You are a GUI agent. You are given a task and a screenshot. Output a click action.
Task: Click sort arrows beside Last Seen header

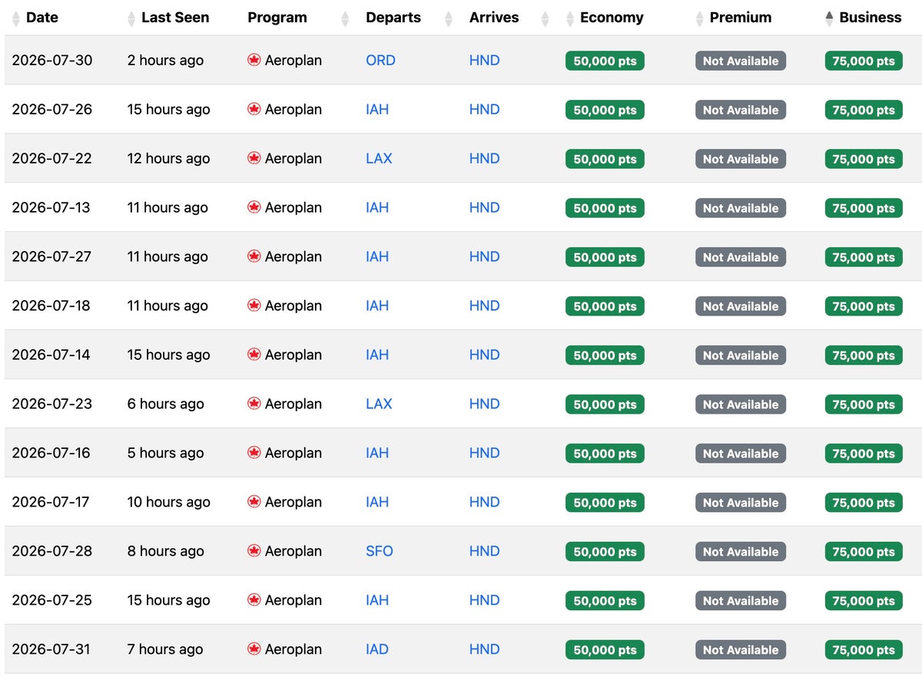pos(131,18)
